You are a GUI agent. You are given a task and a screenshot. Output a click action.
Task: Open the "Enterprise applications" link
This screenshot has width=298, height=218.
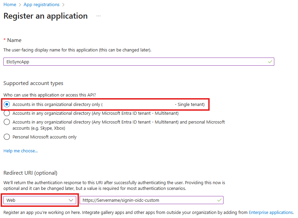[x=270, y=212]
